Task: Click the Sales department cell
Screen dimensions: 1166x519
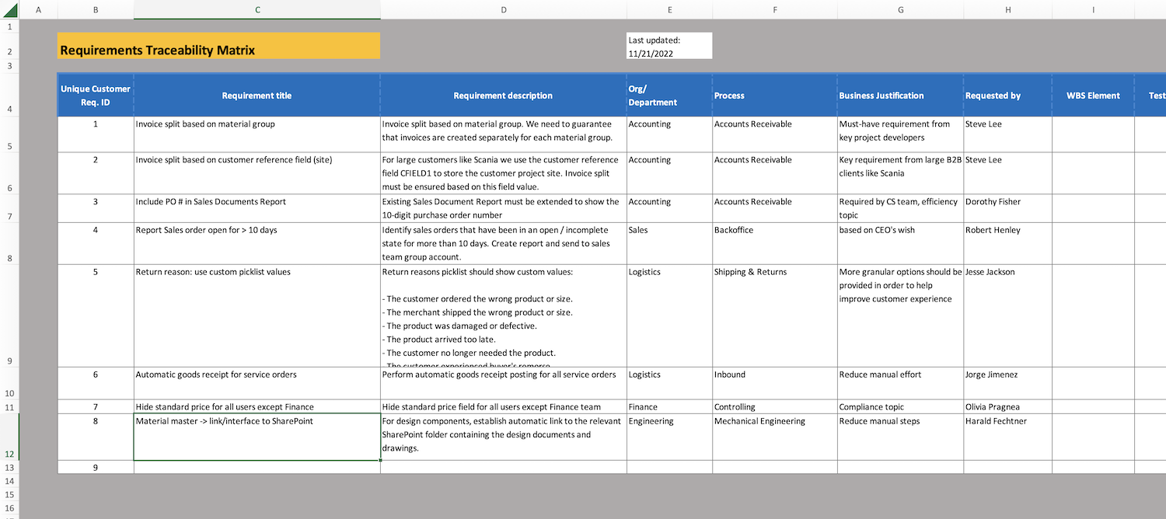Action: point(669,243)
